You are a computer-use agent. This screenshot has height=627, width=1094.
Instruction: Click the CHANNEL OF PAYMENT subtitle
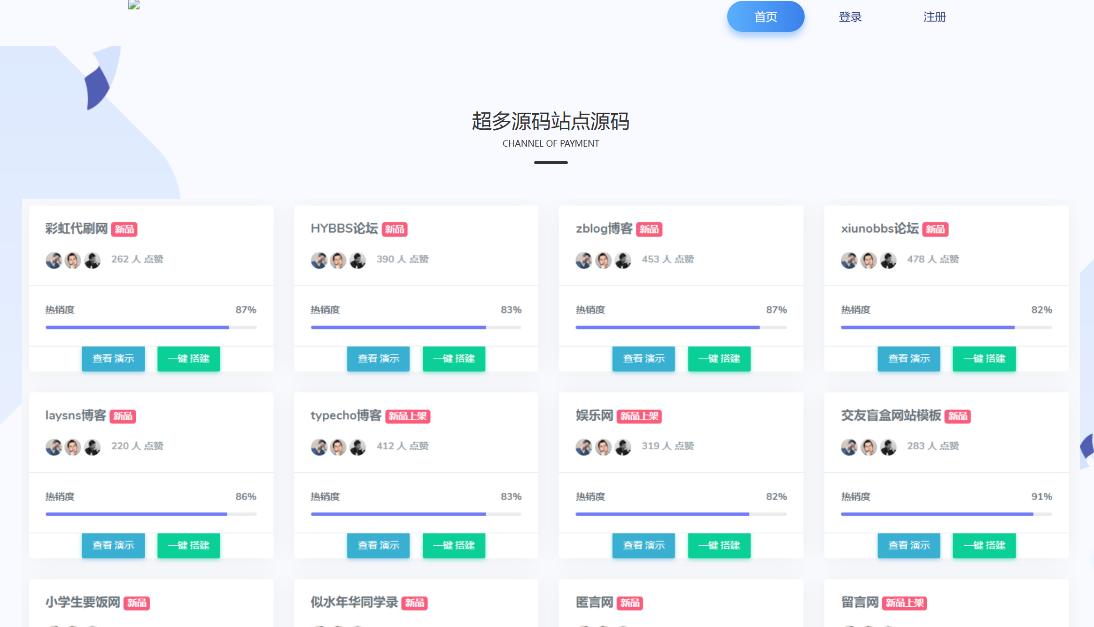click(x=551, y=144)
